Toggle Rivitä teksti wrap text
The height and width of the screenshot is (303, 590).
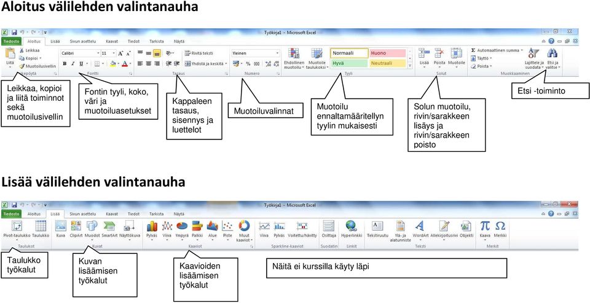pos(199,53)
